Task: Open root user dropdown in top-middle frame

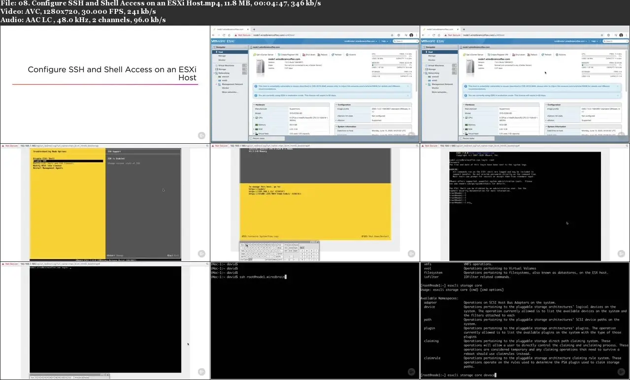Action: pyautogui.click(x=361, y=41)
